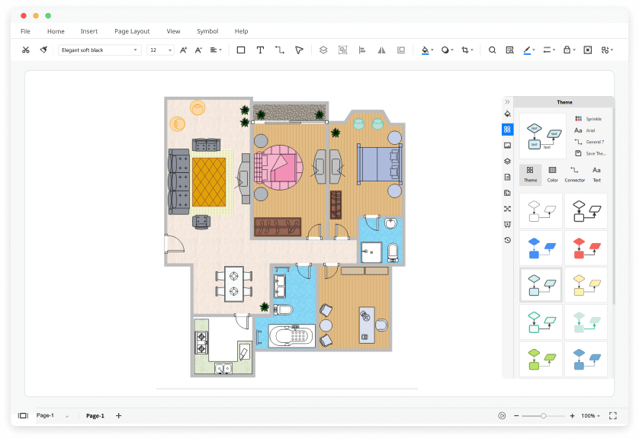Screen dimensions: 639x439
Task: Switch to the Color tab in the Theme panel
Action: (552, 175)
